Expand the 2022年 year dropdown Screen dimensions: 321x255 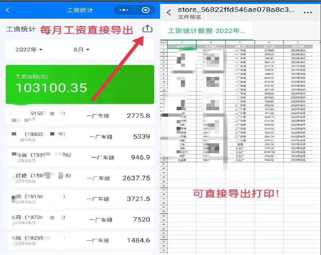(29, 50)
